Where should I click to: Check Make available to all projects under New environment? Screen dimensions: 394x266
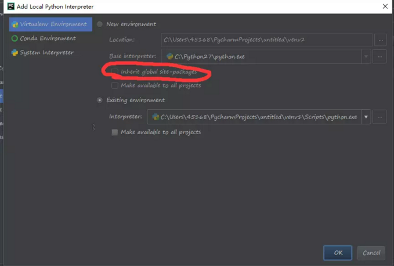pyautogui.click(x=115, y=85)
